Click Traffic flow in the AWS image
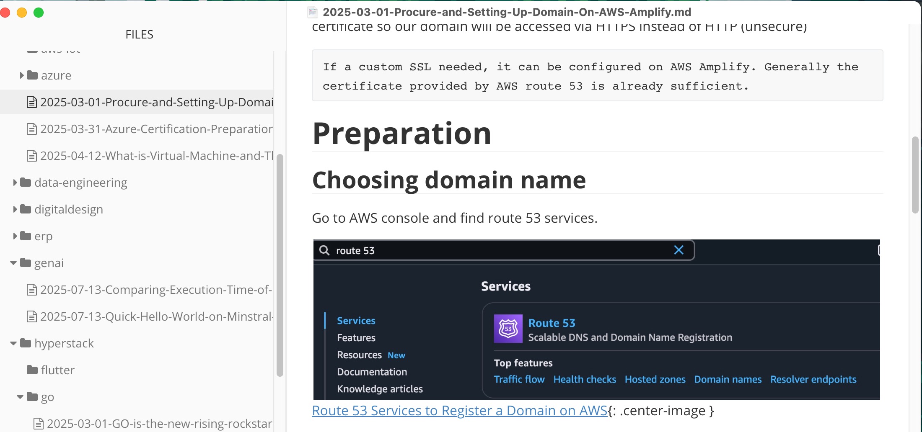 519,379
